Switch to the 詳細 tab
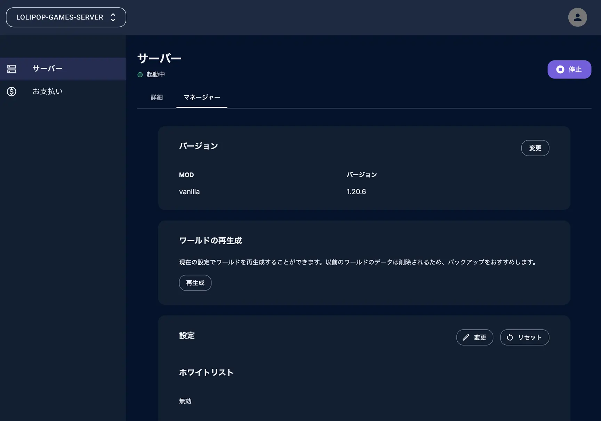The height and width of the screenshot is (421, 601). click(157, 97)
